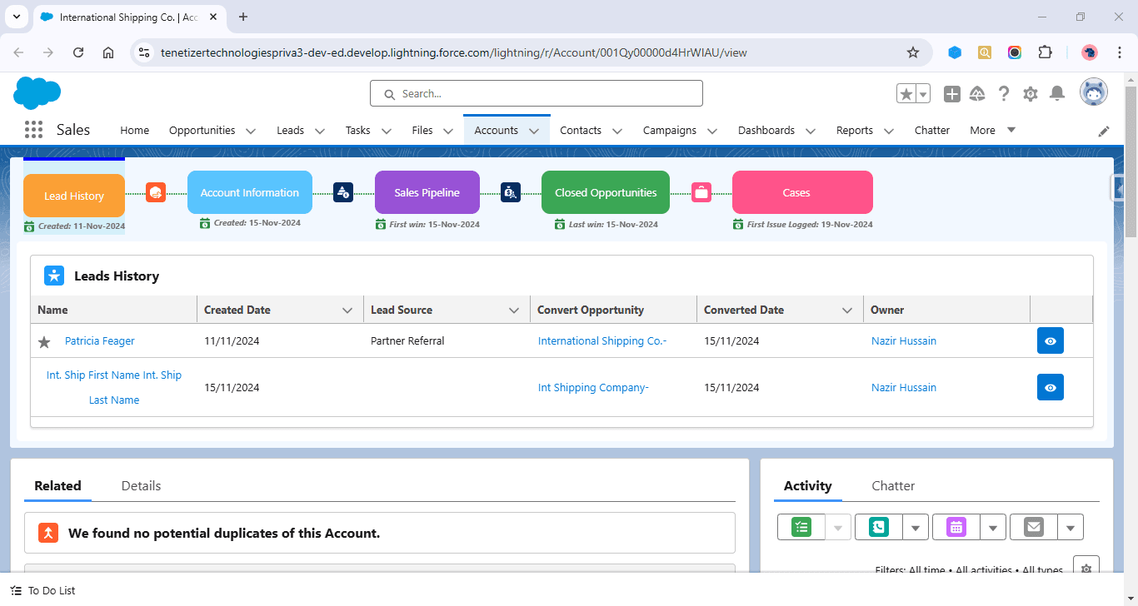This screenshot has width=1138, height=606.
Task: Open the Log a Call dropdown arrow
Action: pos(916,527)
